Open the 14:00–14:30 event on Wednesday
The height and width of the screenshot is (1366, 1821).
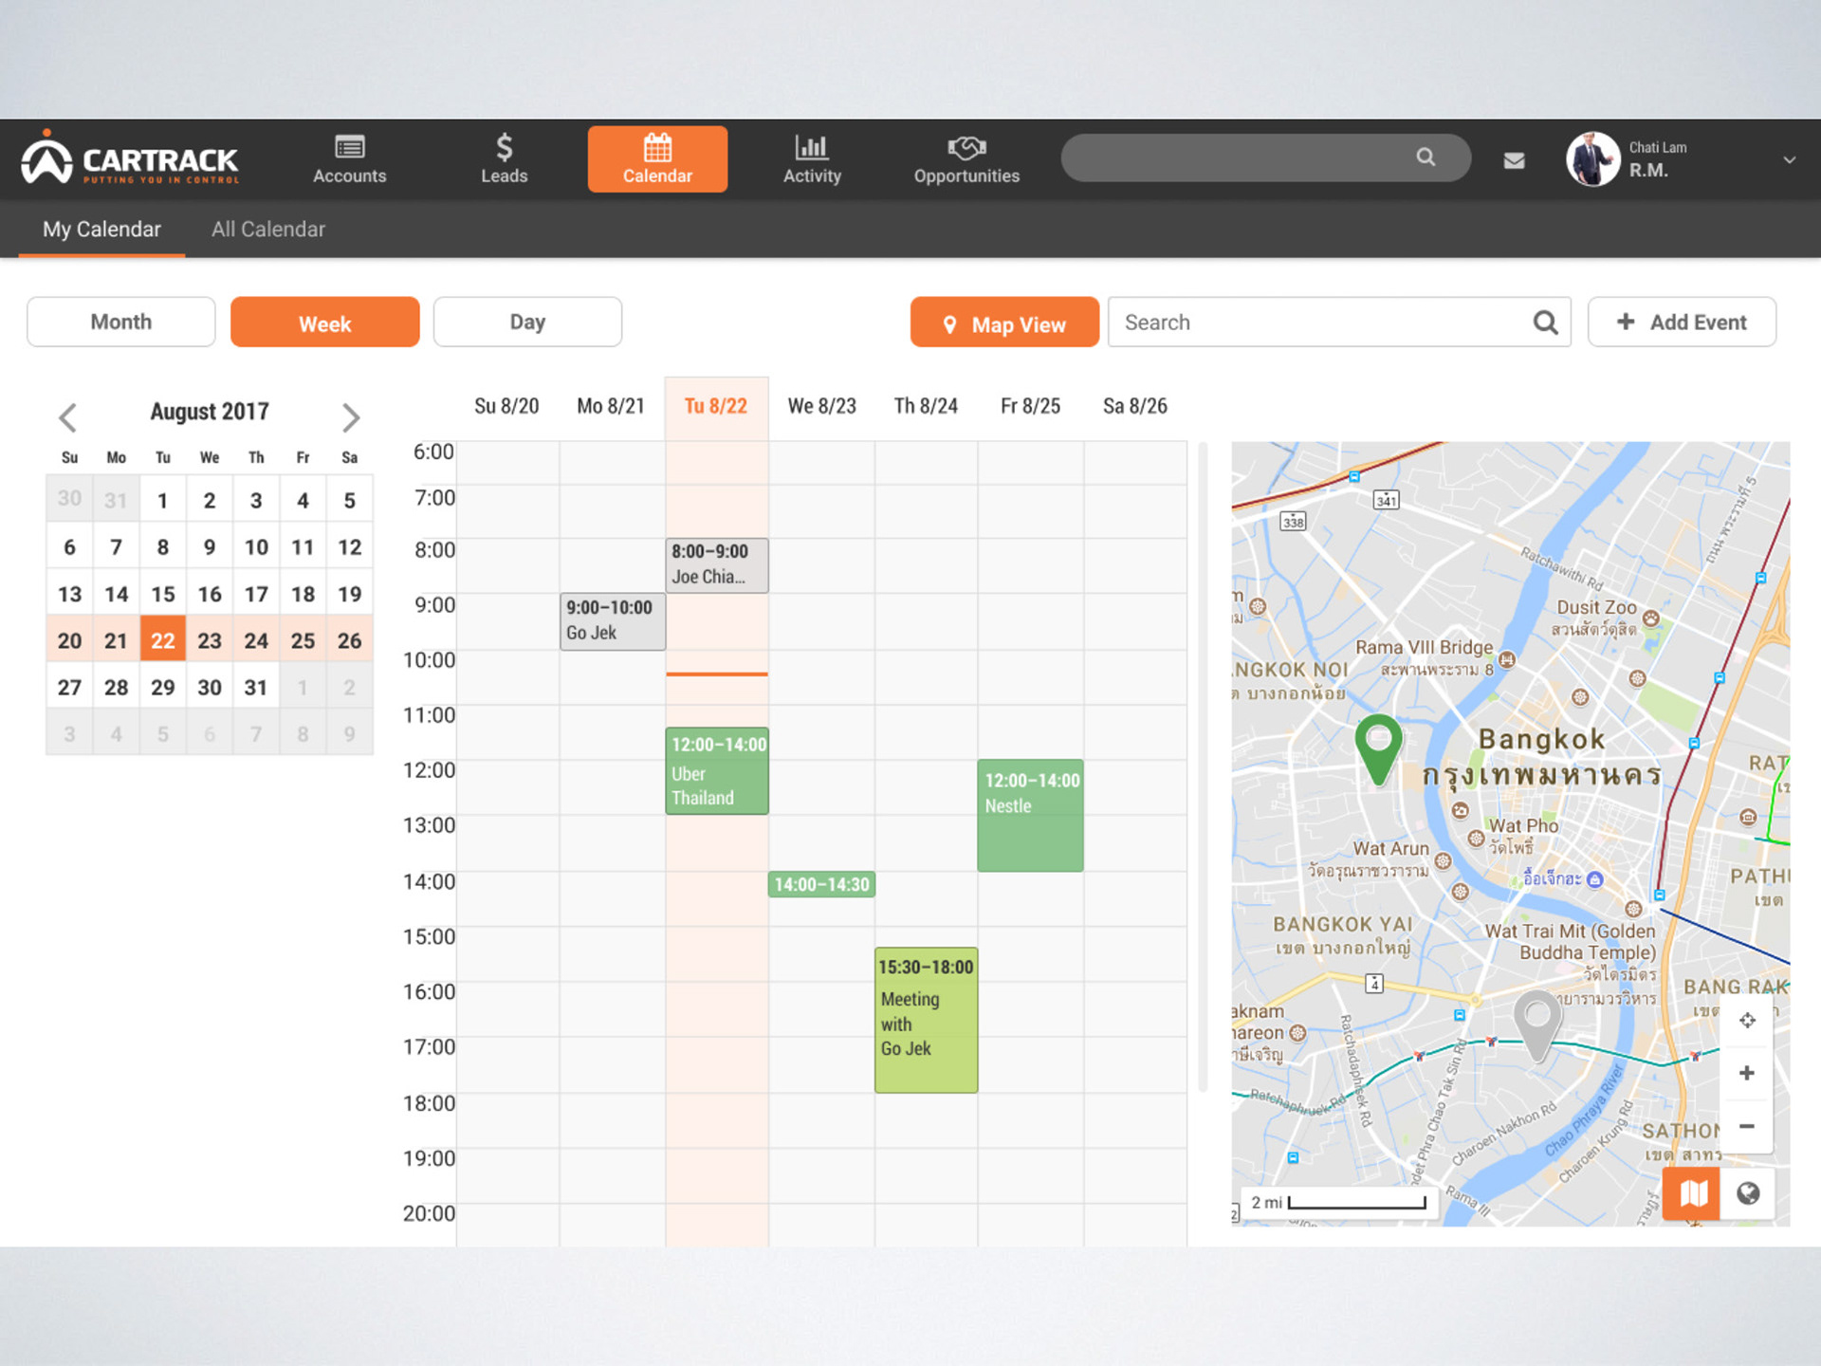[821, 884]
